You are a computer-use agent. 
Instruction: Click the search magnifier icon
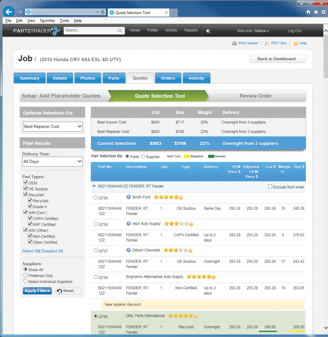click(x=120, y=31)
